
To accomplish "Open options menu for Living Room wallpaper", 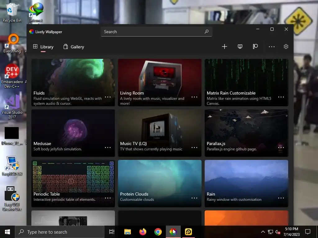I will 194,97.
